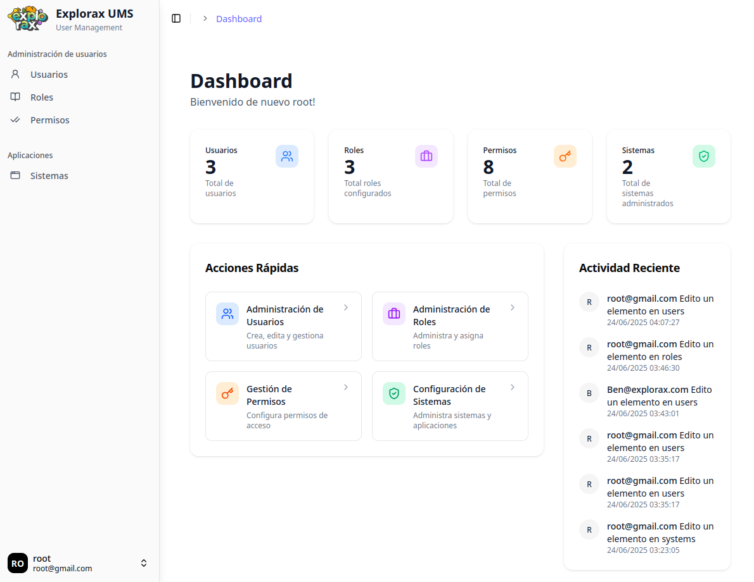Click the key icon beside Gestión de Permisos

(x=227, y=393)
